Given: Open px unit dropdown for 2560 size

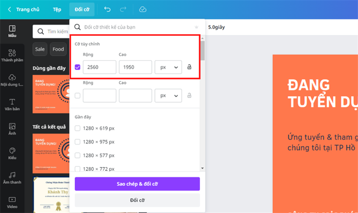Looking at the screenshot, I should pos(168,67).
